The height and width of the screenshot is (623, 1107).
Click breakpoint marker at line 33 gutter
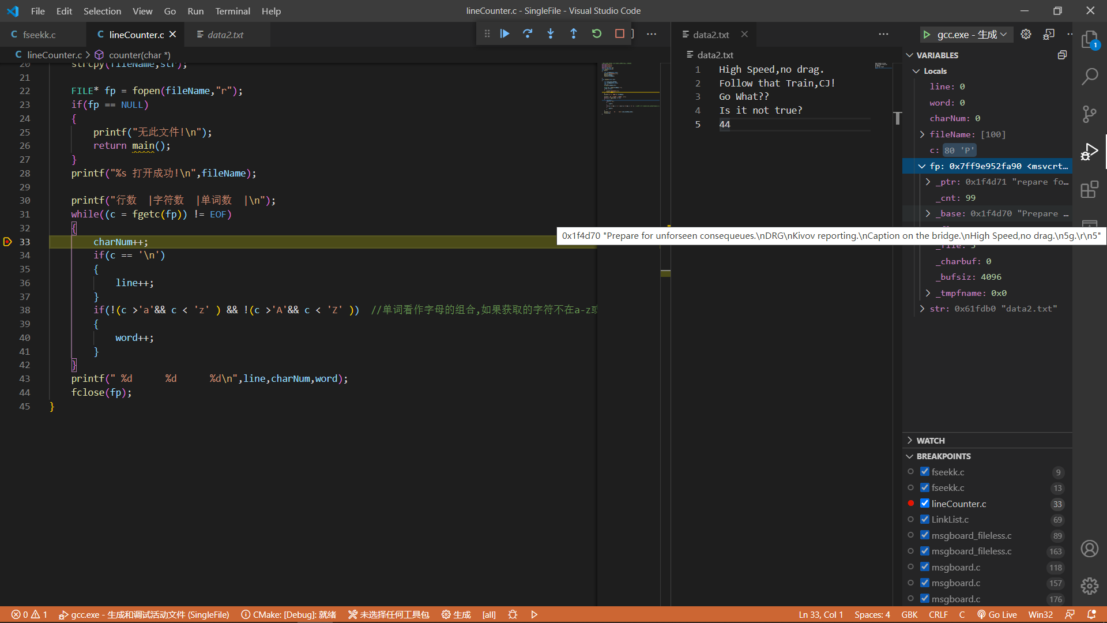7,242
